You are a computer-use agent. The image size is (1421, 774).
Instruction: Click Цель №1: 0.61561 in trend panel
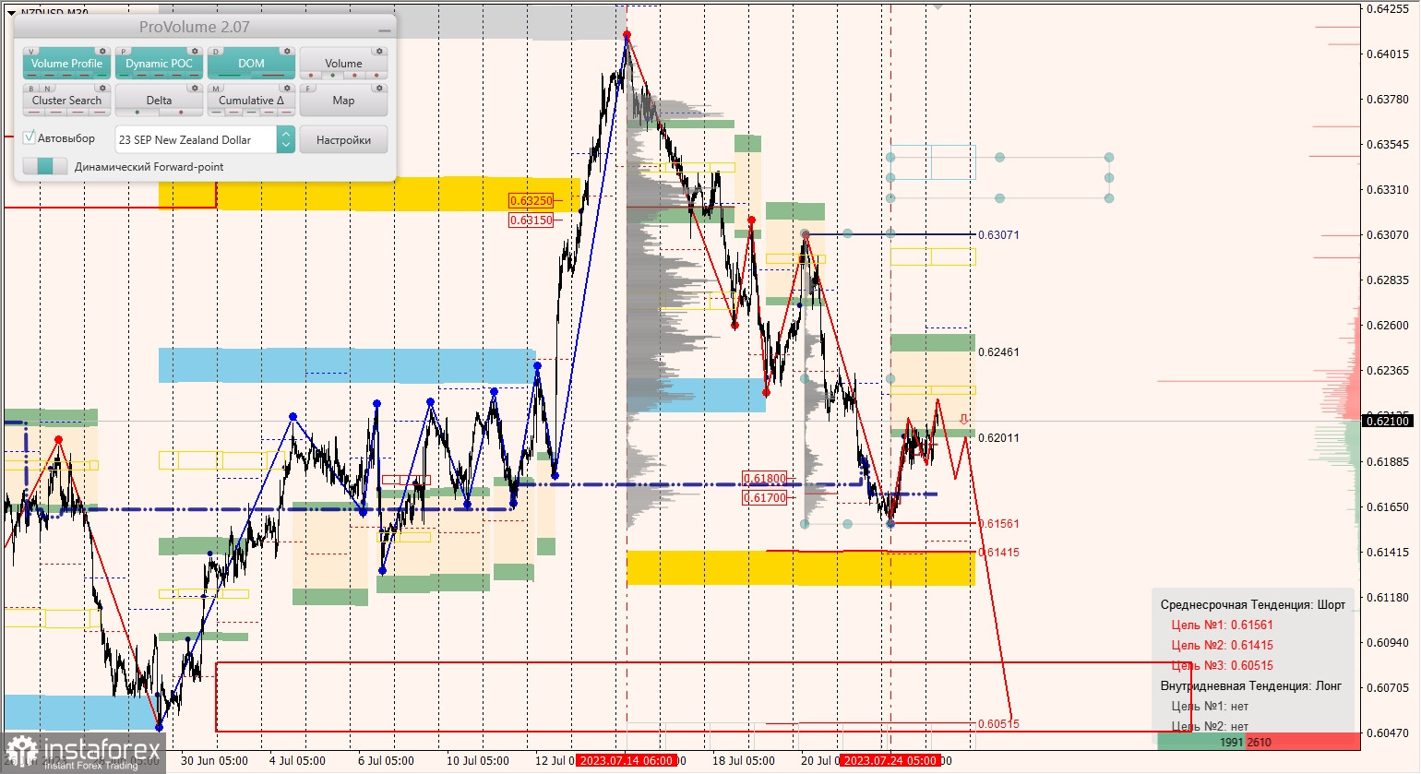(x=1223, y=625)
